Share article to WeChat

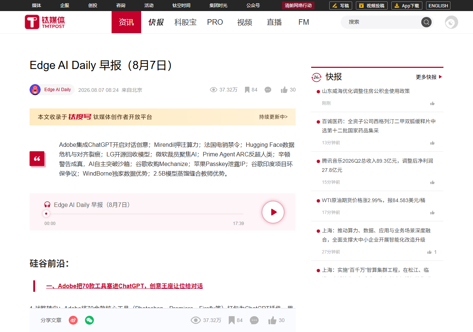click(x=89, y=320)
